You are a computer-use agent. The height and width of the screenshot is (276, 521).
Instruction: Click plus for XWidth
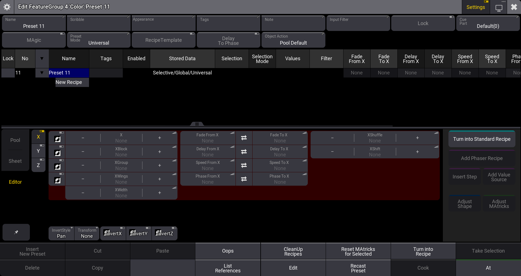[160, 193]
